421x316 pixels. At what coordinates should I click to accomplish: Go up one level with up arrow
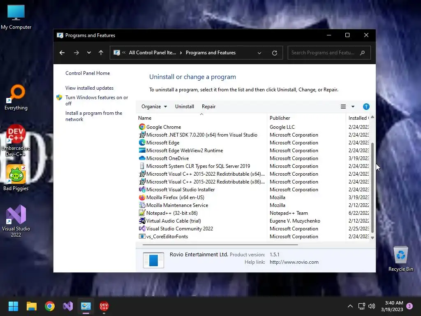click(x=101, y=53)
